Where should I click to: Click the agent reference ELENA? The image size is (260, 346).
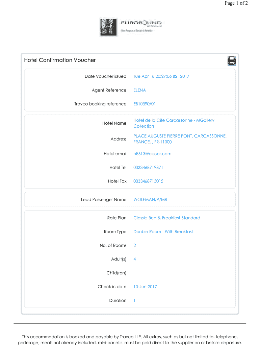coord(139,90)
